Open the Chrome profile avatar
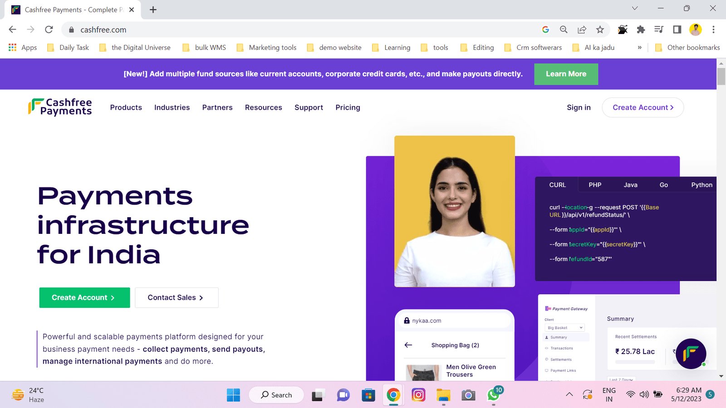Screen dimensions: 726x408 click(695, 29)
